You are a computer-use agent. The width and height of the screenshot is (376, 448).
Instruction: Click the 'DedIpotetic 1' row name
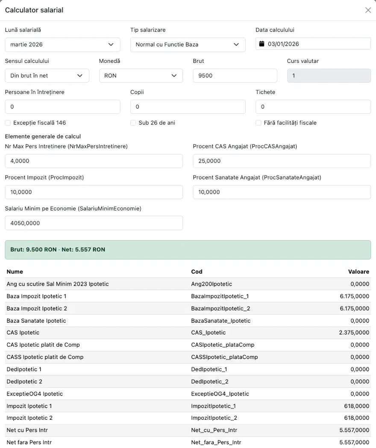coord(24,369)
